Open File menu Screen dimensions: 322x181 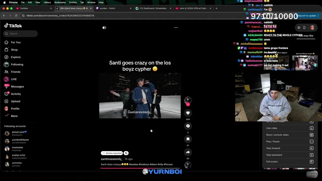(x=23, y=2)
